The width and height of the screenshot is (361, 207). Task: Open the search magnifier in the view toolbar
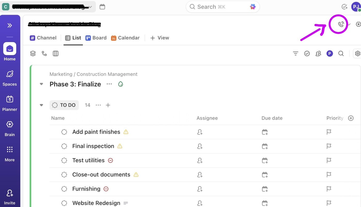(341, 53)
